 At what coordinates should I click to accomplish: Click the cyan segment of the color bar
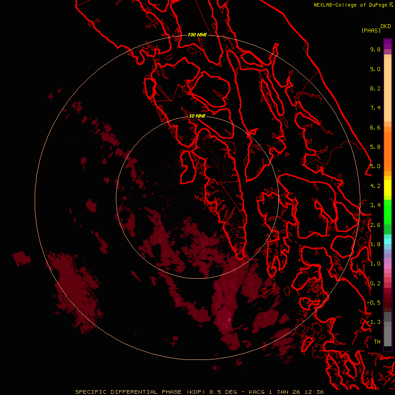click(x=388, y=241)
